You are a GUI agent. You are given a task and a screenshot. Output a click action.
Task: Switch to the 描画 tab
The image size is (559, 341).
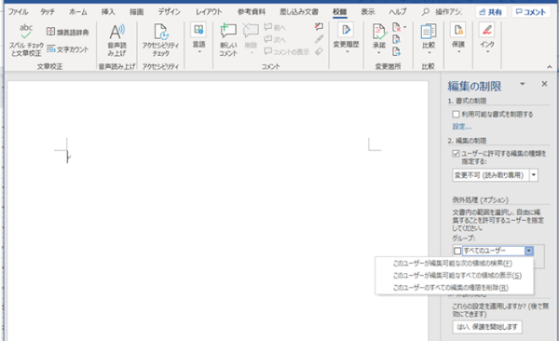(x=137, y=12)
